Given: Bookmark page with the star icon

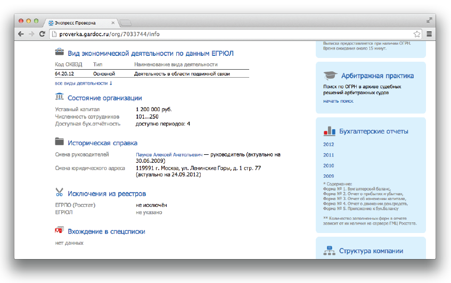Looking at the screenshot, I should 417,34.
